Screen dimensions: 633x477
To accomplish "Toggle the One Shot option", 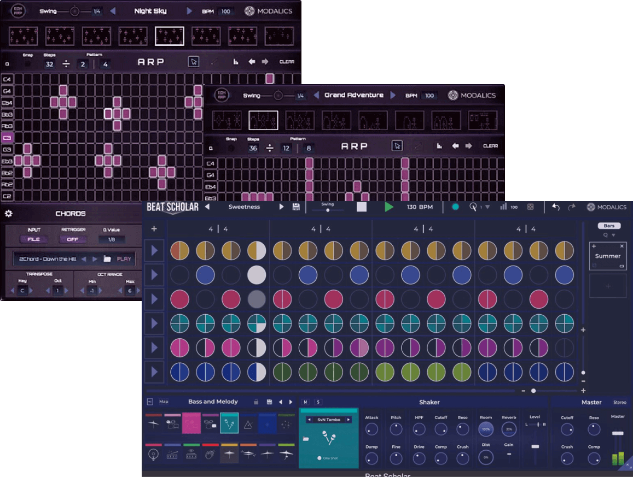I will [x=320, y=458].
